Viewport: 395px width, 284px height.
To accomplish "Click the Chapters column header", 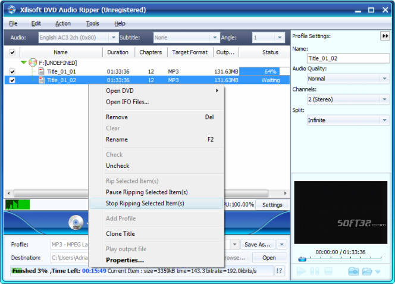I will click(151, 52).
